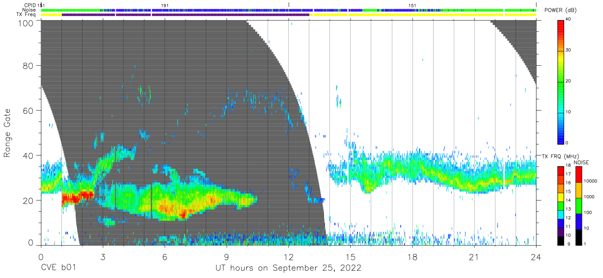This screenshot has height=278, width=603.
Task: Click the x-axis tick label '12'
Action: [288, 257]
